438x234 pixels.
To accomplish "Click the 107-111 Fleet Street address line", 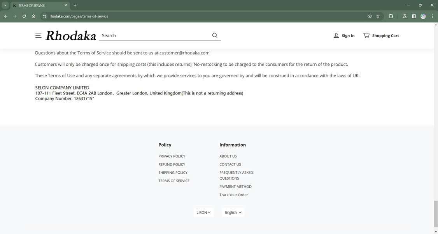I will [x=139, y=93].
